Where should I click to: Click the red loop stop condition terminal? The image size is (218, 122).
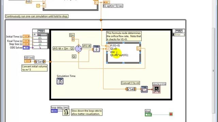[171, 114]
